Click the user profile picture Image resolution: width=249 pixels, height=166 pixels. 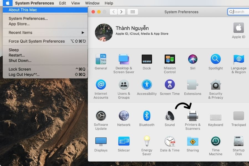tap(104, 32)
